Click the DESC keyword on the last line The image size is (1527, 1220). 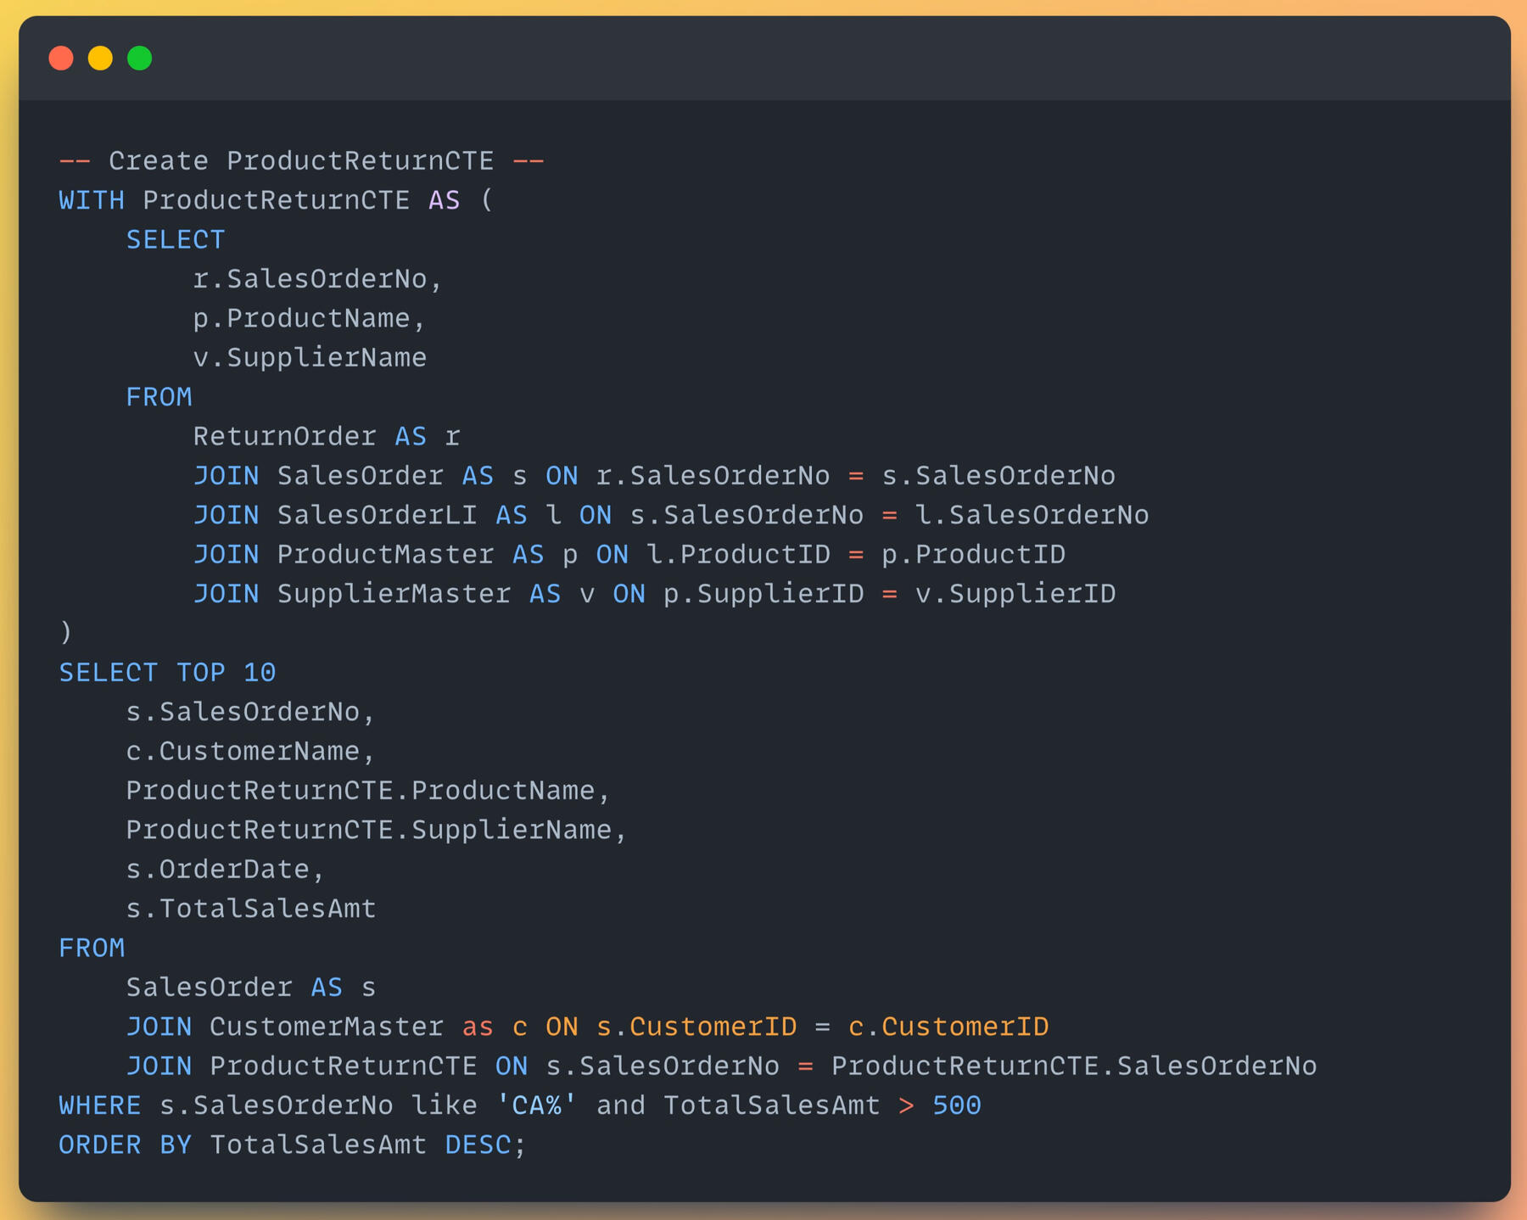point(478,1145)
